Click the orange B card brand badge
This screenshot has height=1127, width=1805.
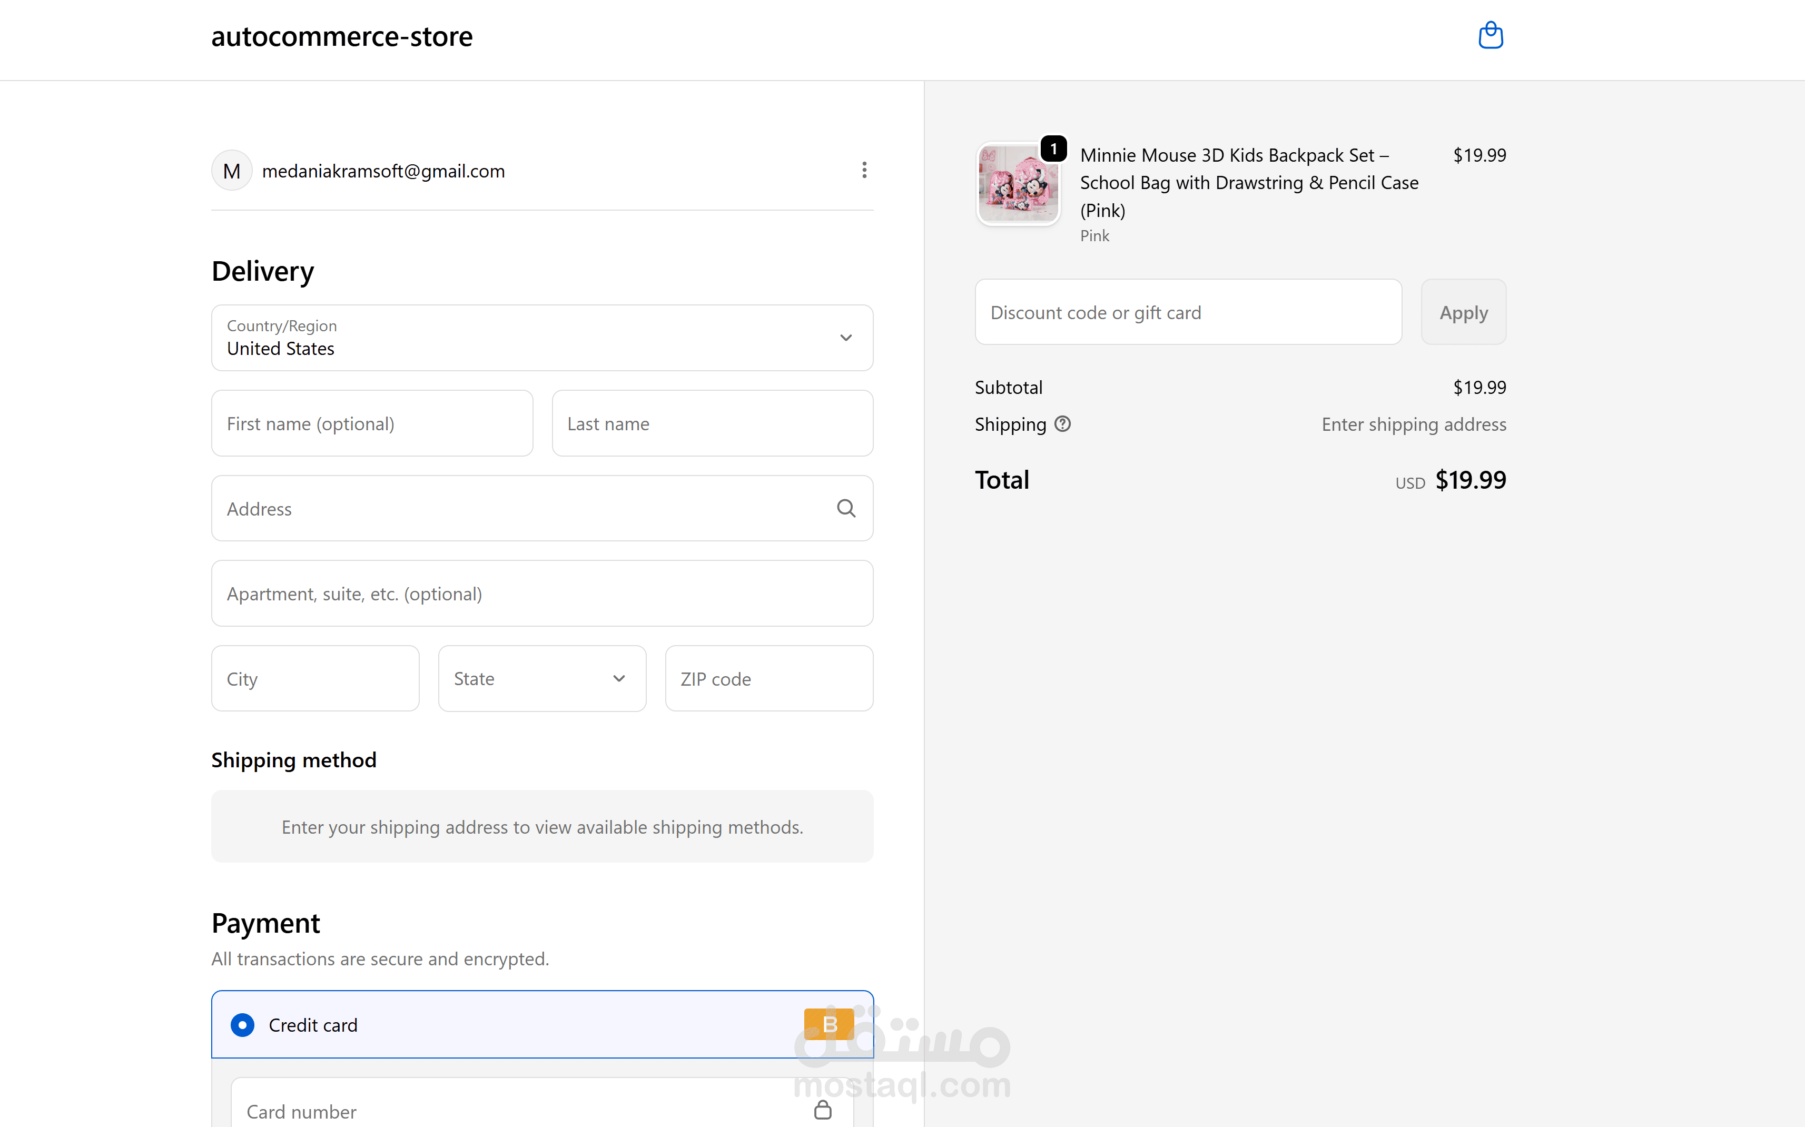pyautogui.click(x=828, y=1024)
